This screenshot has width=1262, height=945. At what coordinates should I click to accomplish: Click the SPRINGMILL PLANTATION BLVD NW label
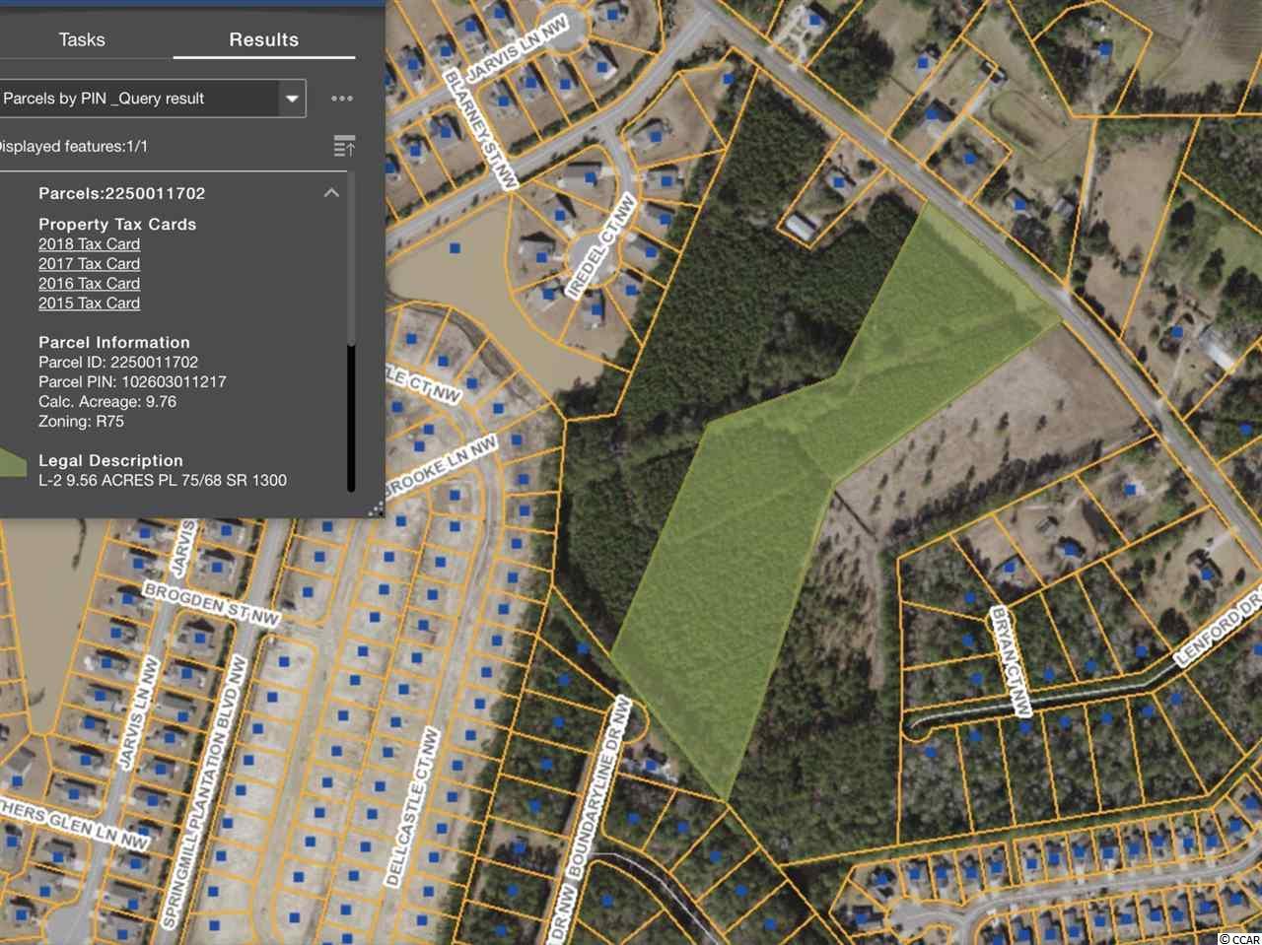[x=203, y=791]
